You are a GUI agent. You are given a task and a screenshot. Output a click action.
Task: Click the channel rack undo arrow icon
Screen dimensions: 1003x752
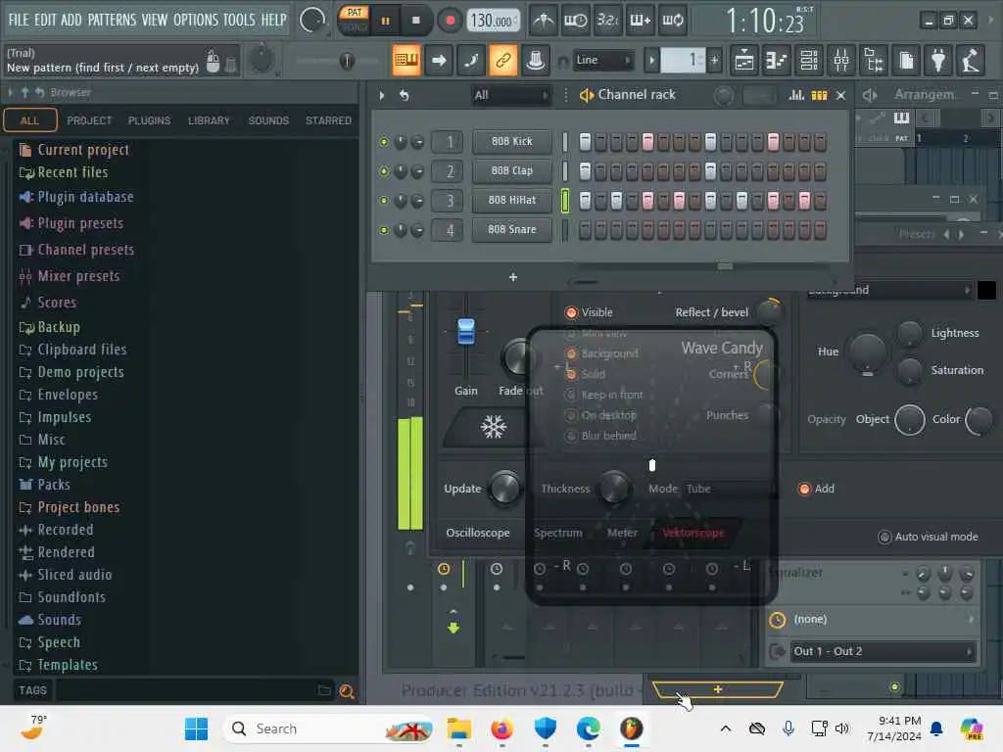(x=405, y=95)
